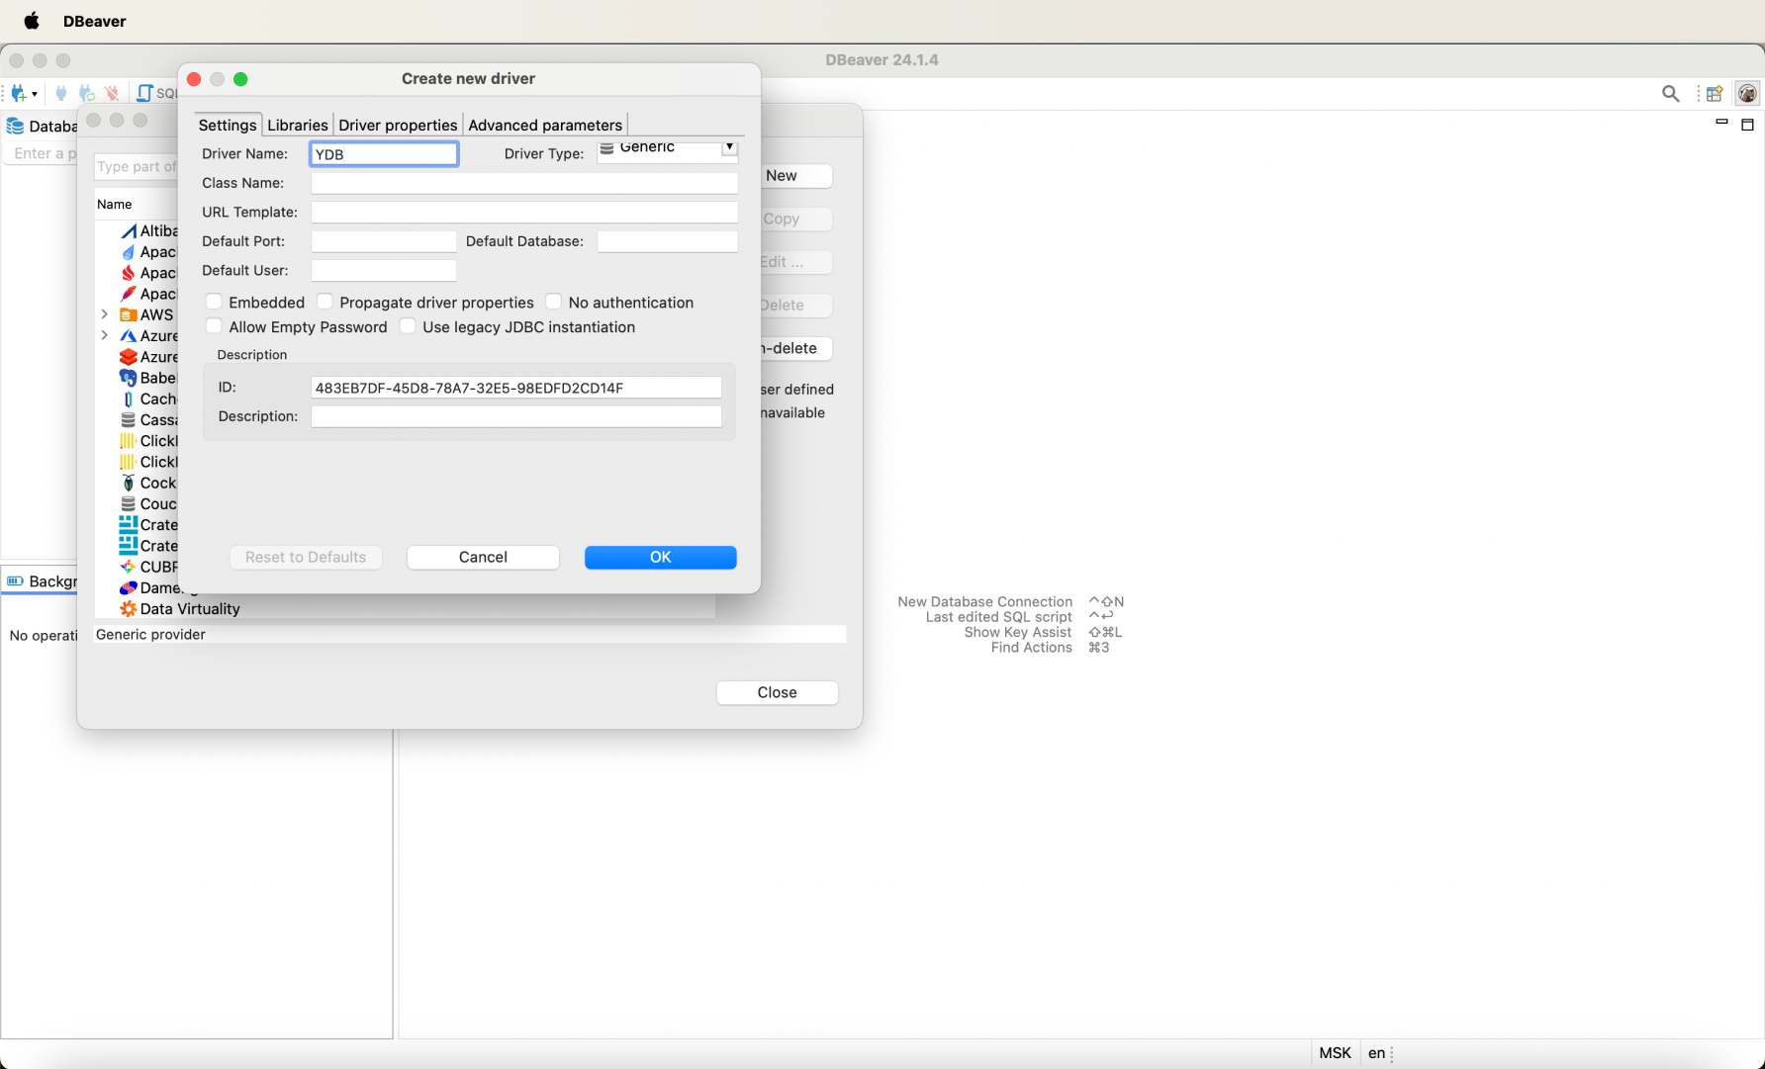Screen dimensions: 1765x1069
Task: Open the Driver Type dropdown
Action: point(729,147)
